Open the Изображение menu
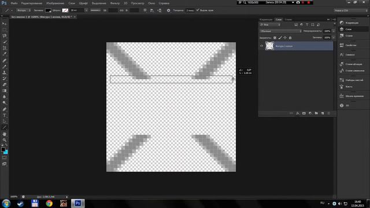Viewport: 370px width, 208px height. coord(55,3)
